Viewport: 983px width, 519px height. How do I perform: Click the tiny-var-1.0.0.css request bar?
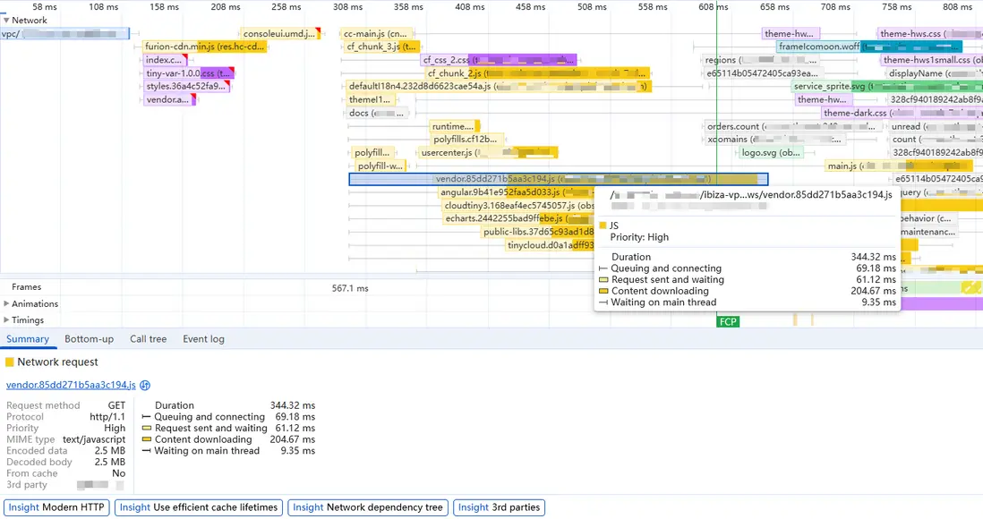pyautogui.click(x=188, y=73)
